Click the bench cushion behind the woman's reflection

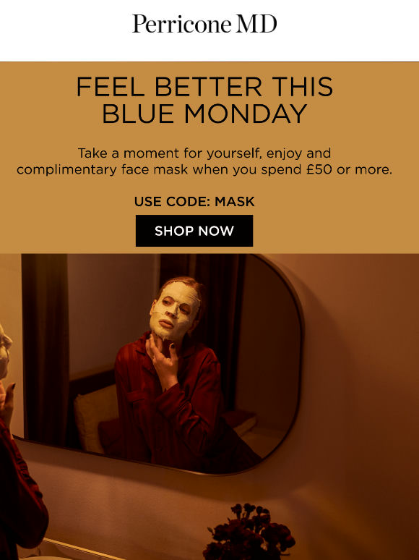240,423
